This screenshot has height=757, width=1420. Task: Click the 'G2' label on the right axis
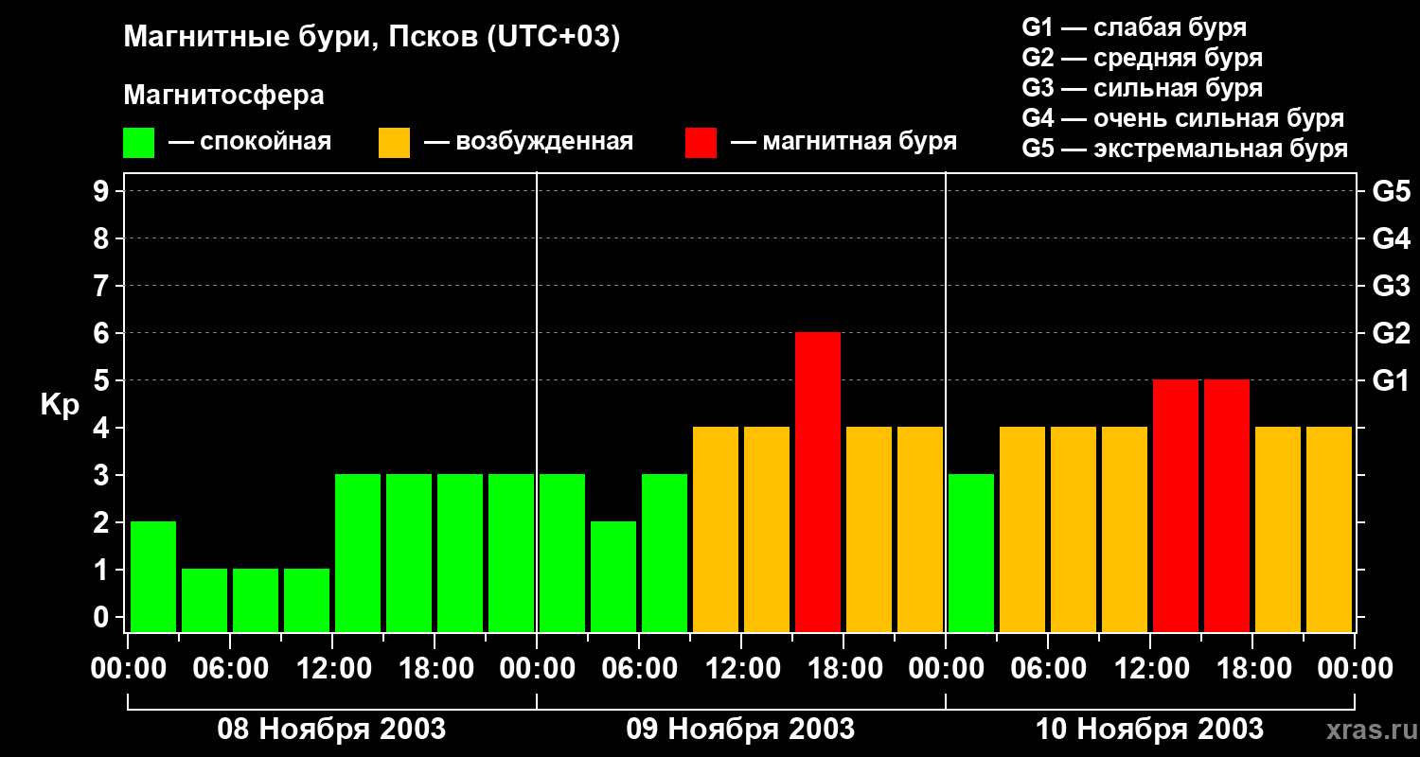coord(1391,333)
